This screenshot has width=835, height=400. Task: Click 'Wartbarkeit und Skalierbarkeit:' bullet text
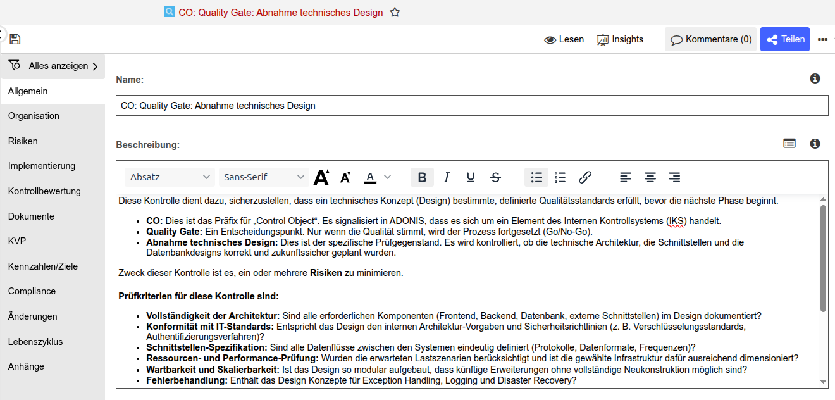point(213,370)
